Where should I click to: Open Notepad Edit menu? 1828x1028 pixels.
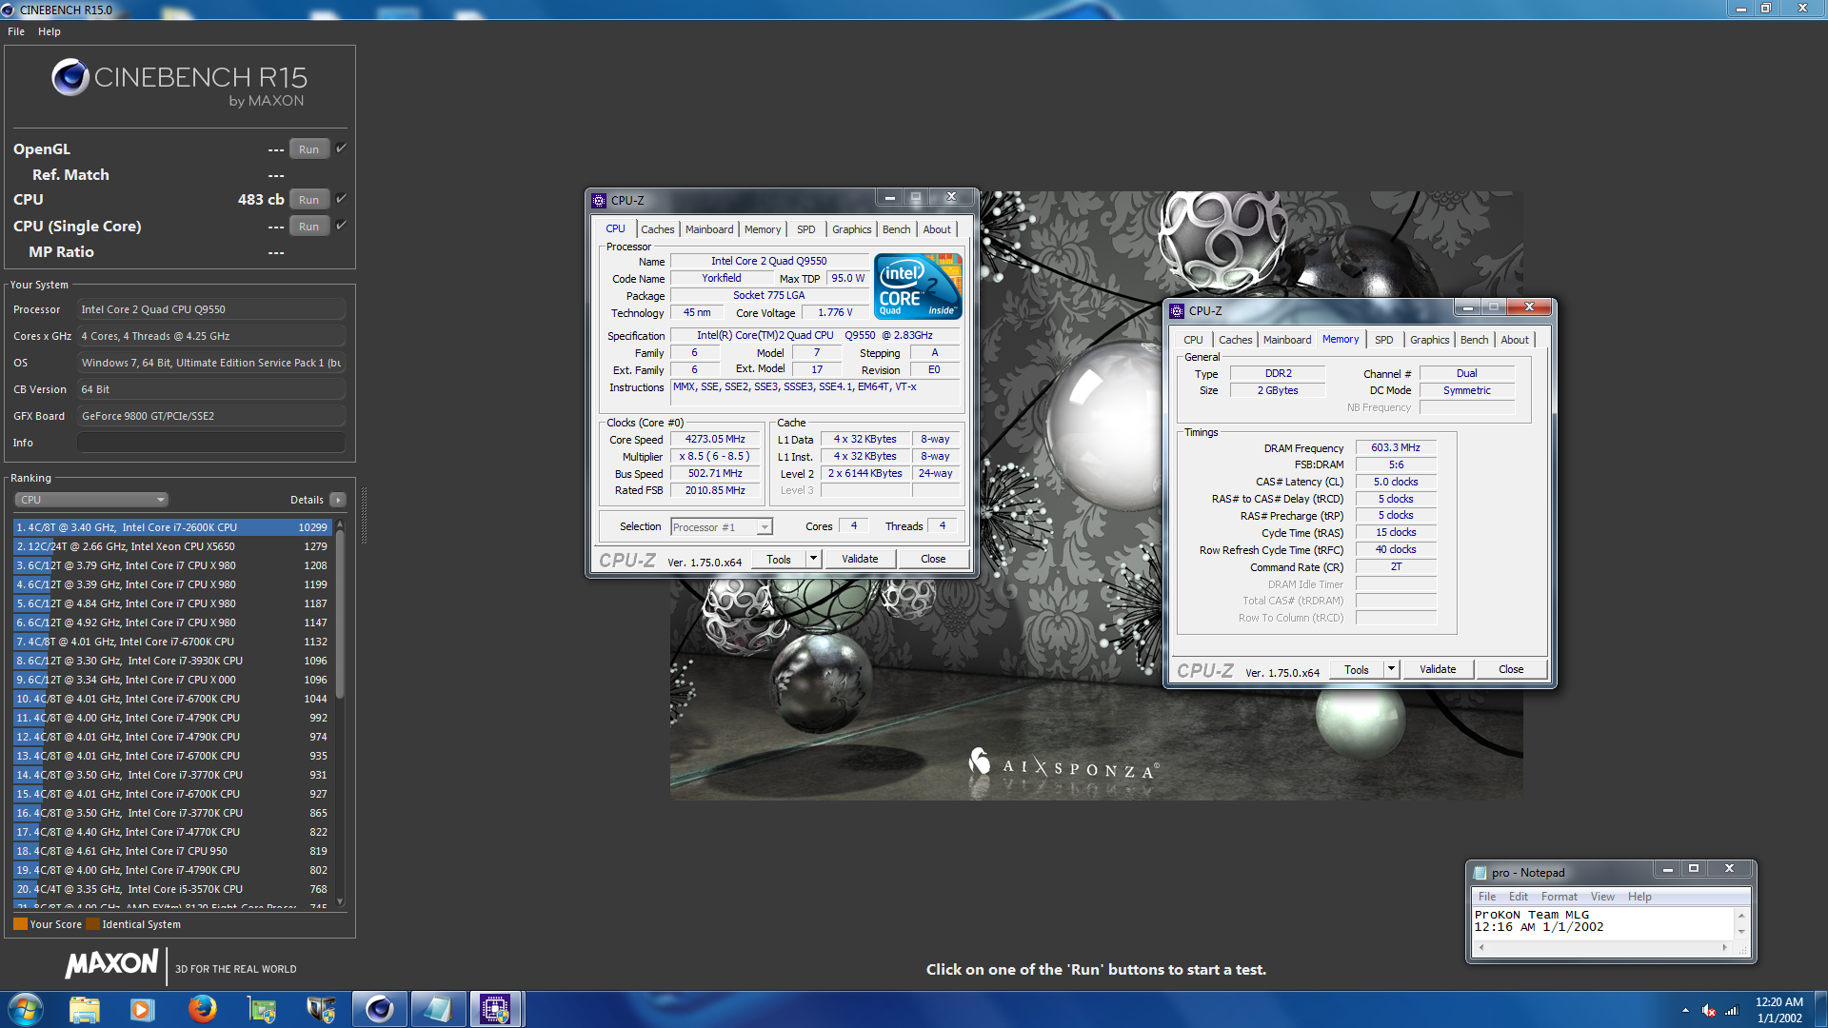[1519, 897]
